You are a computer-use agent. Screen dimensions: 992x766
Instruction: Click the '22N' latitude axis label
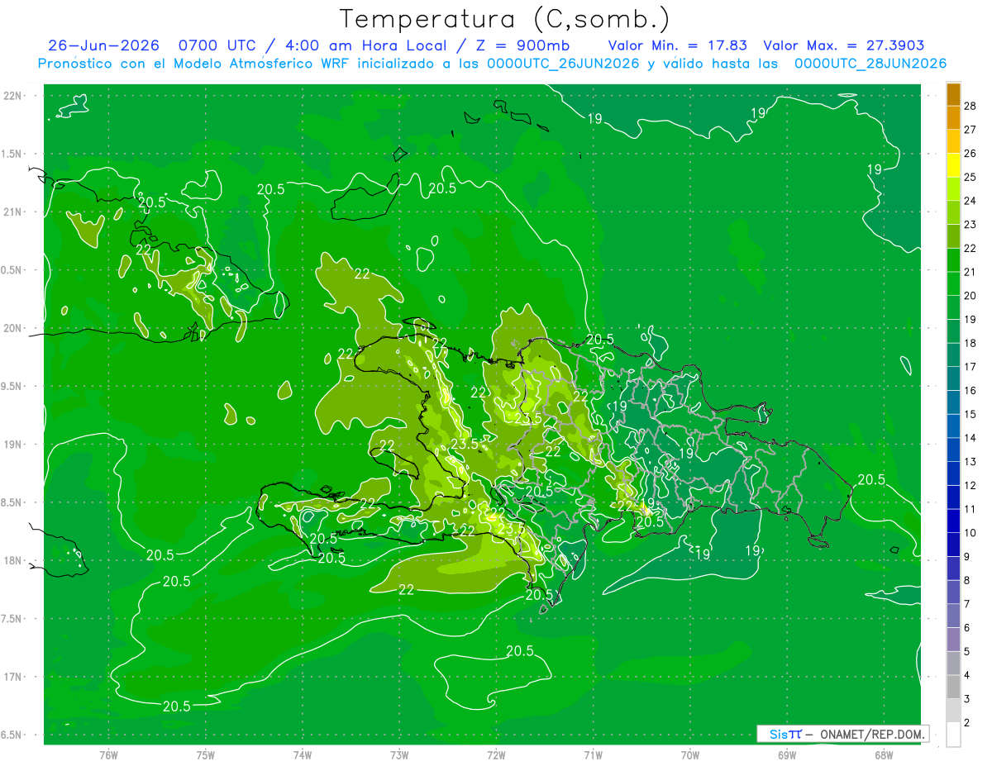pyautogui.click(x=13, y=95)
